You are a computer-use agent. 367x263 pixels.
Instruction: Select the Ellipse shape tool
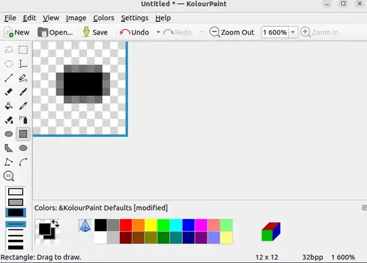pyautogui.click(x=23, y=148)
